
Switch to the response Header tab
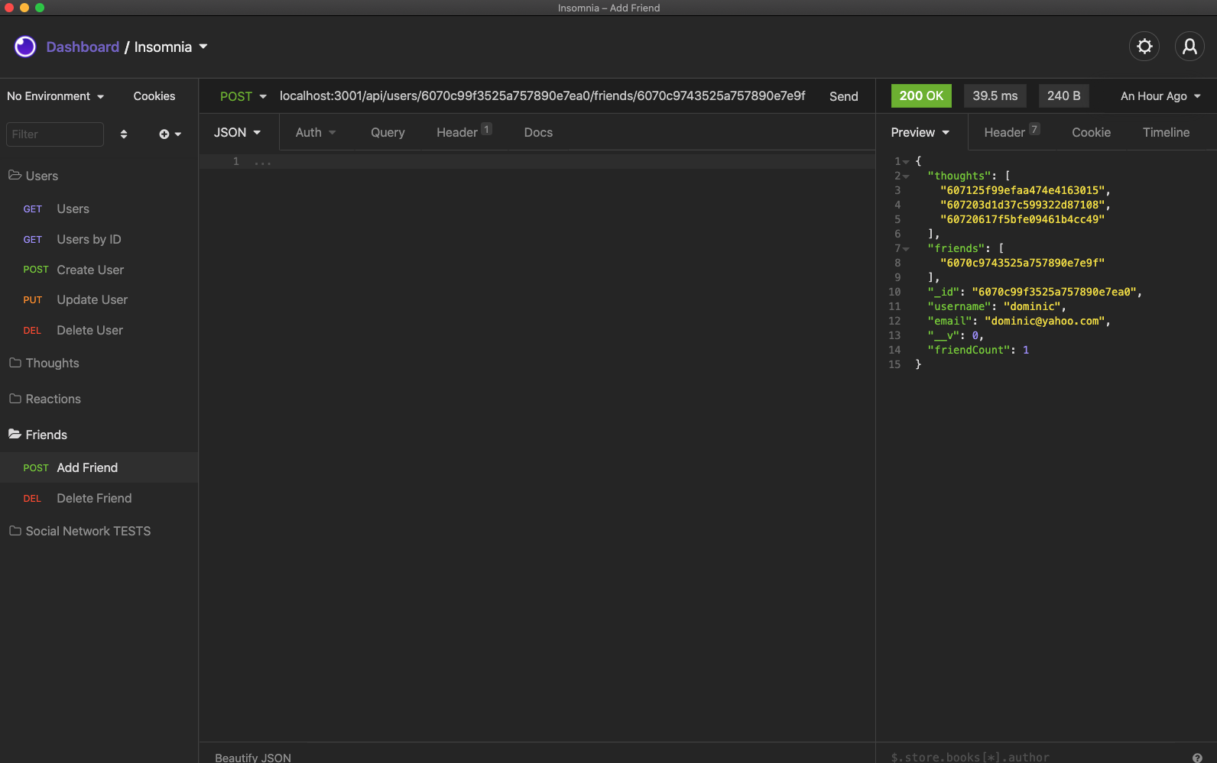pyautogui.click(x=1011, y=132)
